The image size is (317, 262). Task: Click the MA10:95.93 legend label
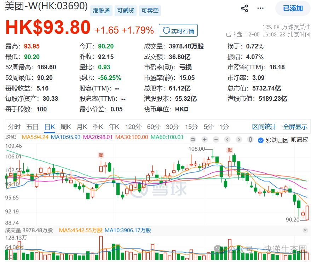click(65, 137)
